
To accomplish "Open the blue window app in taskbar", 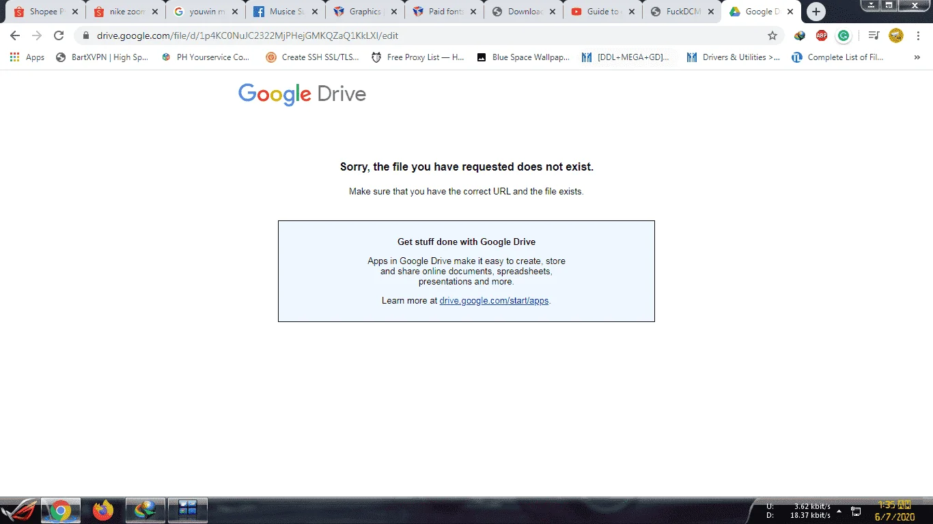I will pyautogui.click(x=188, y=510).
